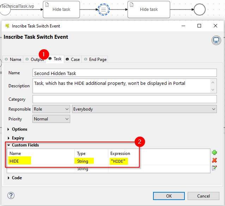The height and width of the screenshot is (206, 225).
Task: Click the monitor icon in dialog header
Action: pos(216,40)
